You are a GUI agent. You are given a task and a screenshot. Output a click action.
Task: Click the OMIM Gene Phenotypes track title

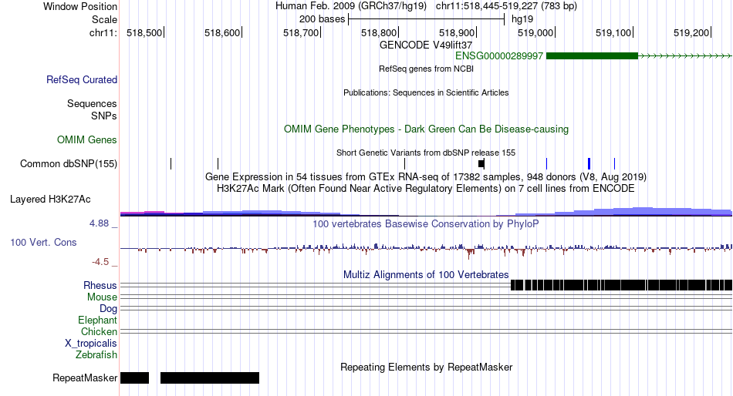(426, 129)
